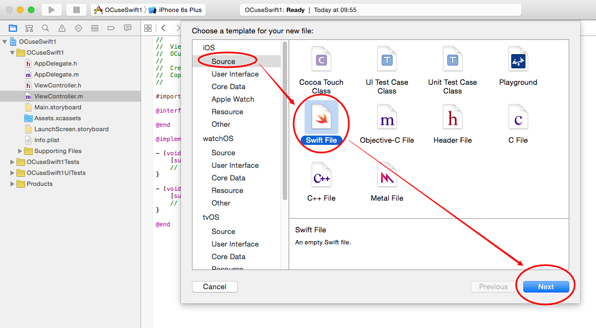The width and height of the screenshot is (596, 328).
Task: Expand the OCuseSwift1Tests folder
Action: coord(12,162)
